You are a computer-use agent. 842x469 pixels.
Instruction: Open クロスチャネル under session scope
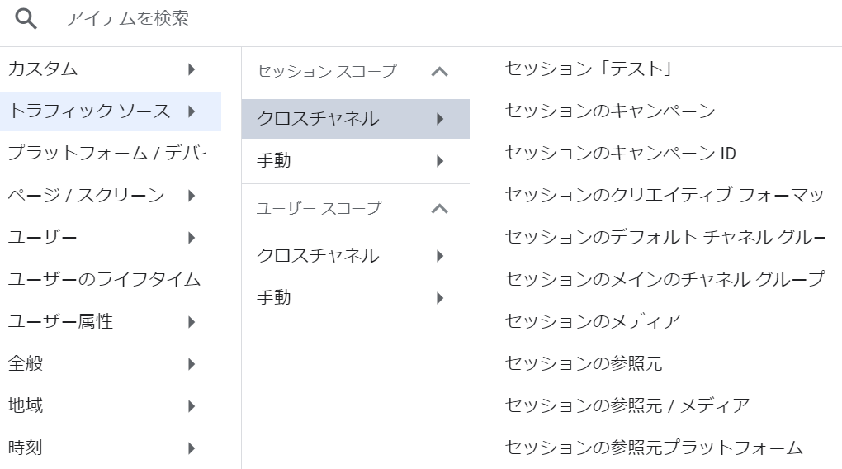point(356,119)
